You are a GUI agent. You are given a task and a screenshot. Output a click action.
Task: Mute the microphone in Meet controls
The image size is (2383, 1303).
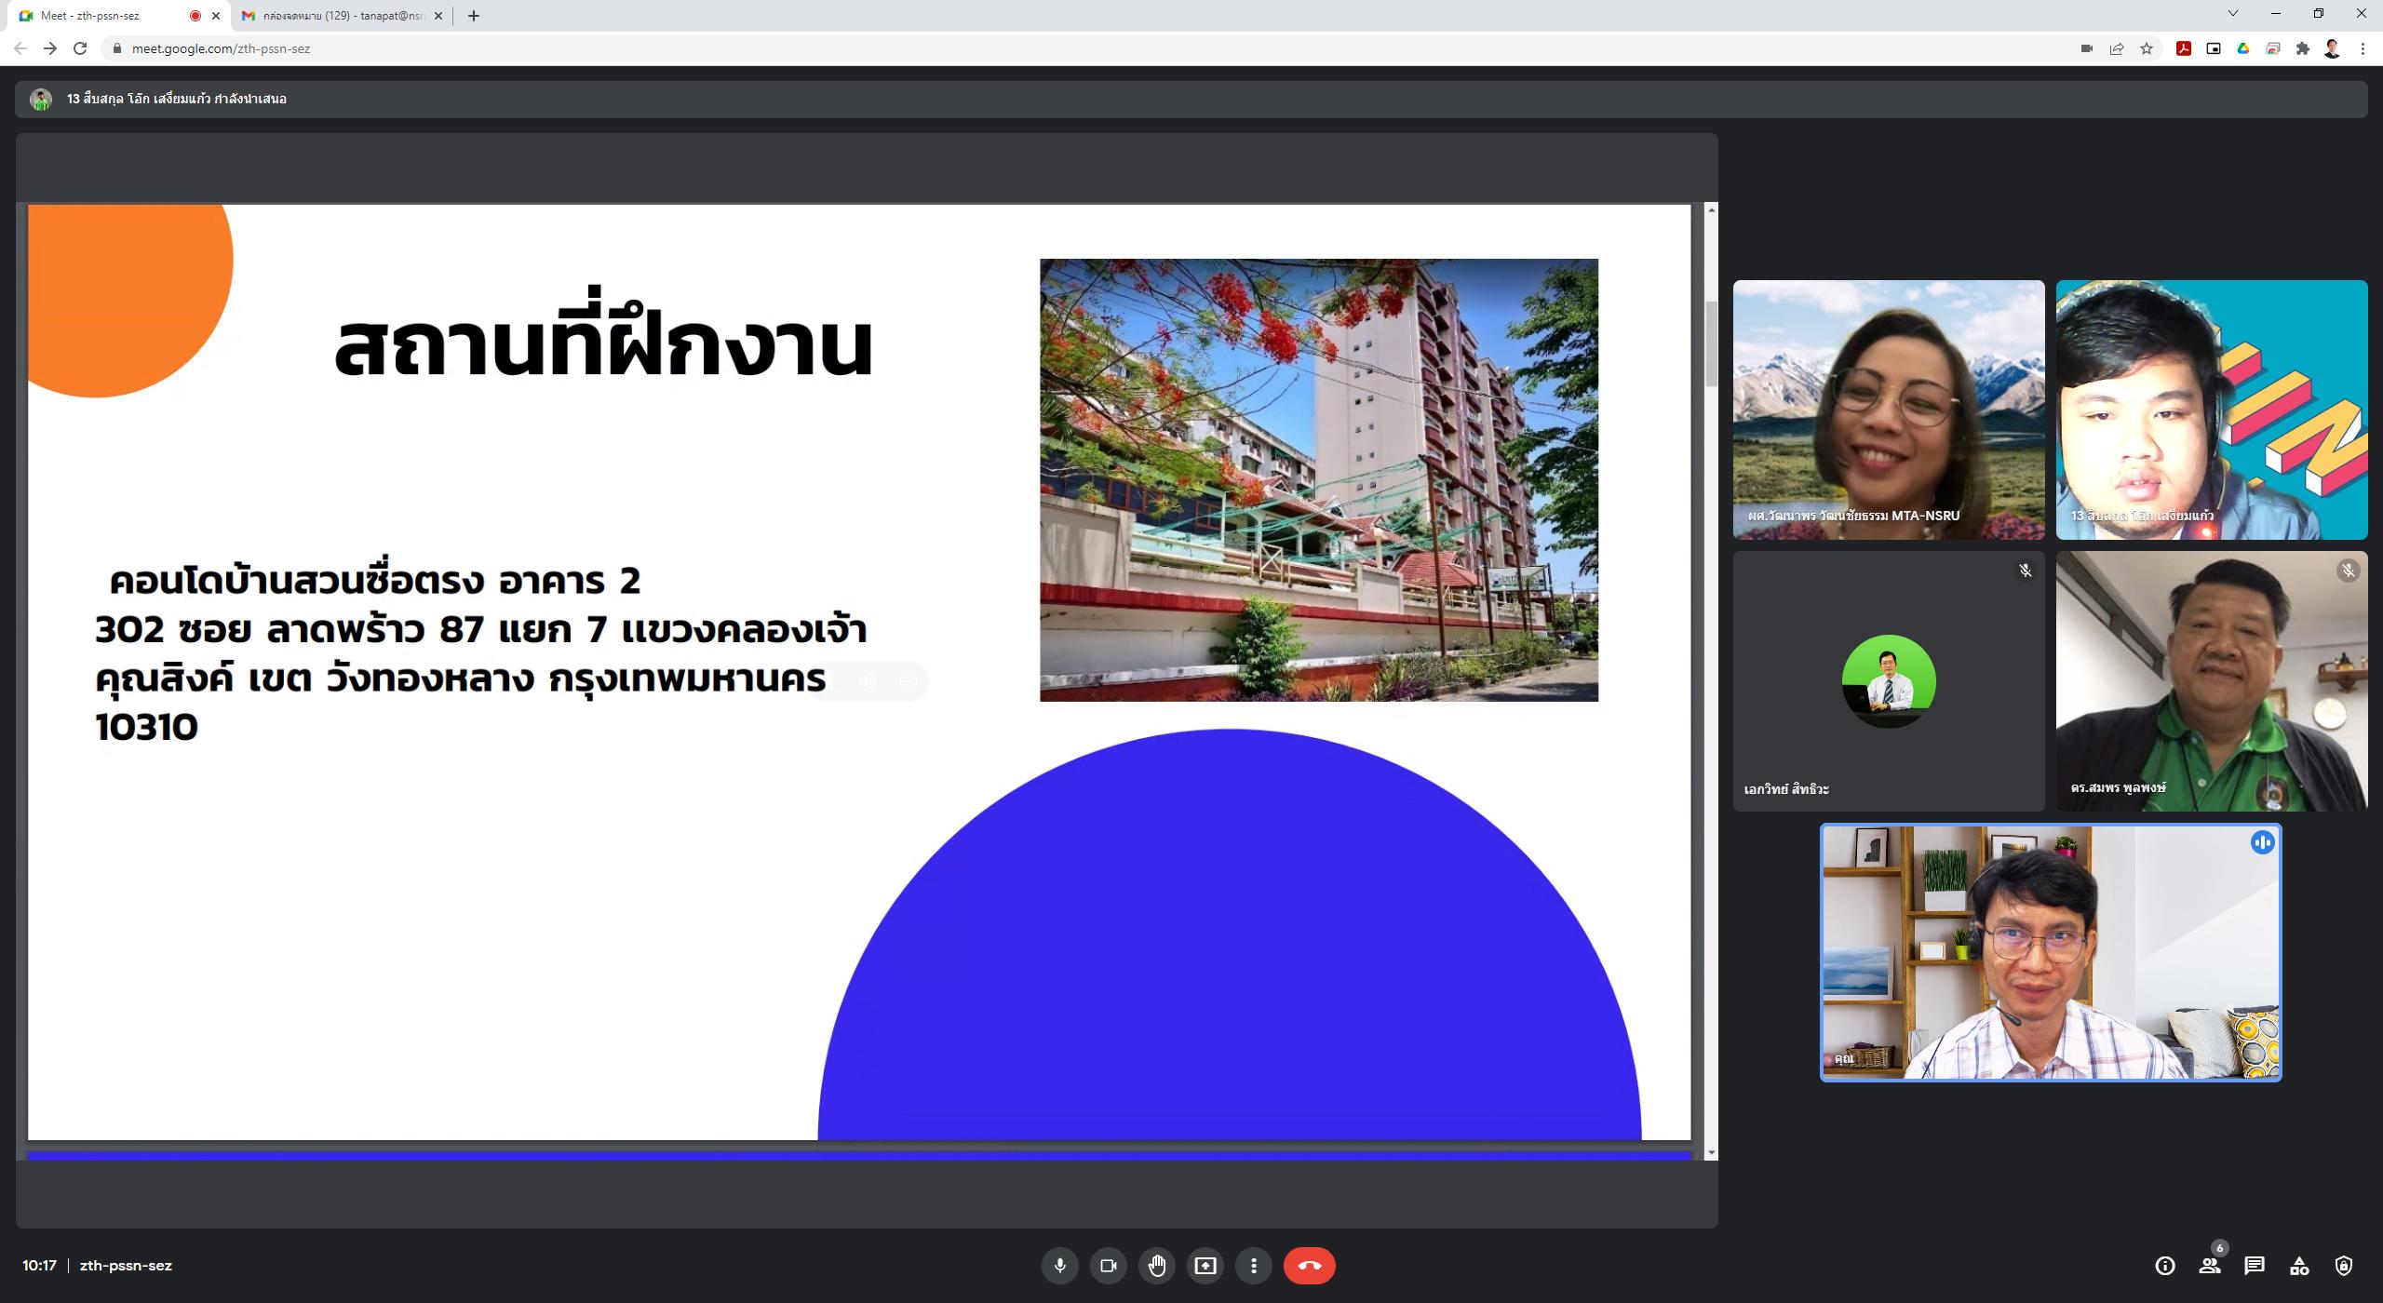[x=1059, y=1266]
